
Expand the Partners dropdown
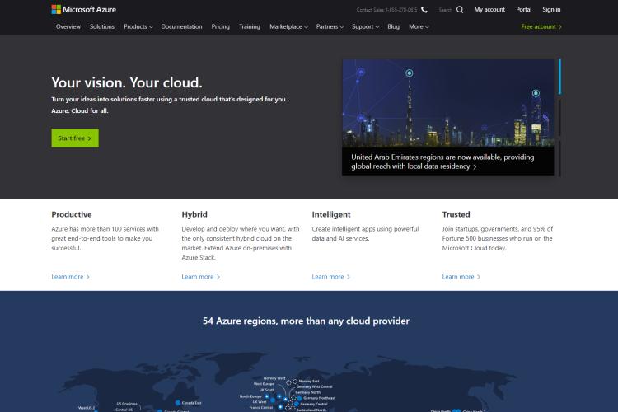330,26
